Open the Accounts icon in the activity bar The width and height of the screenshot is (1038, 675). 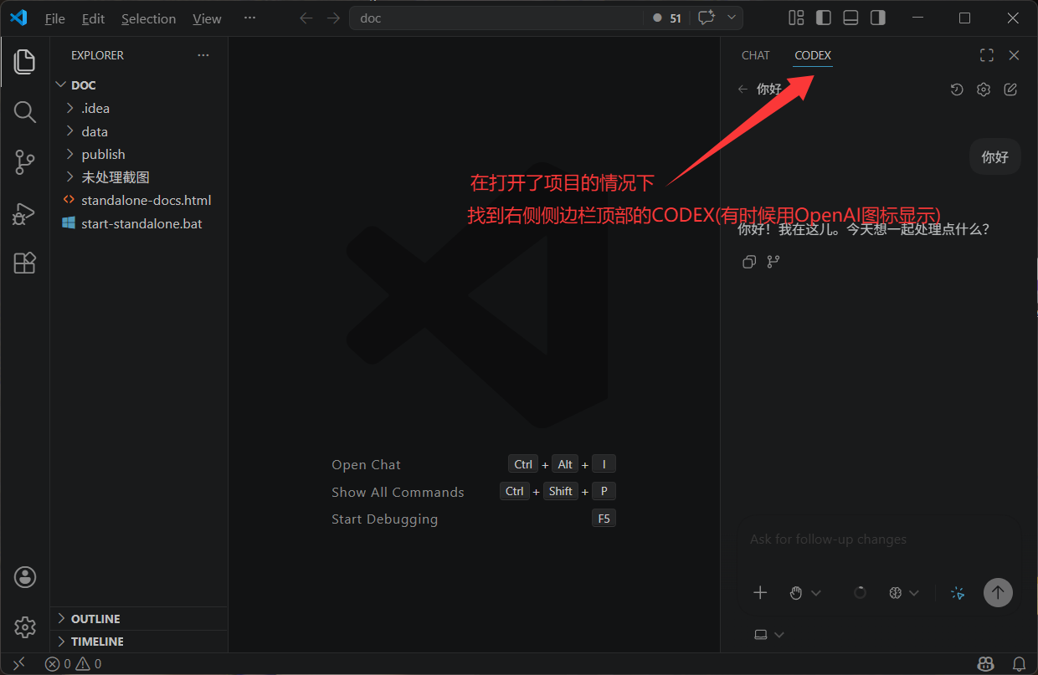click(24, 576)
